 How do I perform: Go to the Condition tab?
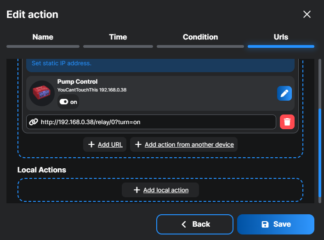[x=200, y=37]
